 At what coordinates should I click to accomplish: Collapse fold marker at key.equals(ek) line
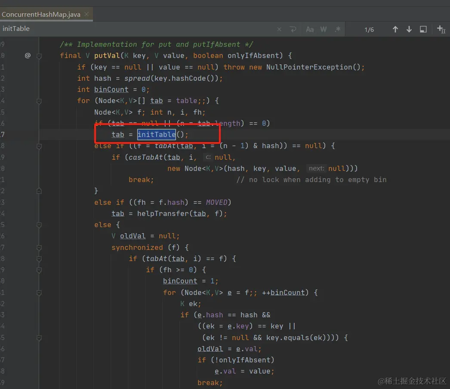pos(39,338)
